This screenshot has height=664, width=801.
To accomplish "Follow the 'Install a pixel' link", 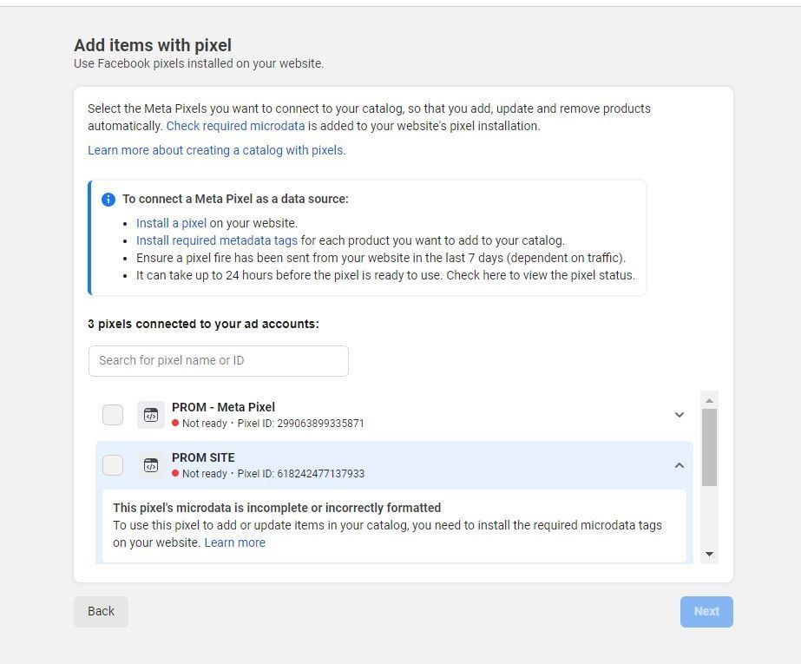I will [x=171, y=223].
